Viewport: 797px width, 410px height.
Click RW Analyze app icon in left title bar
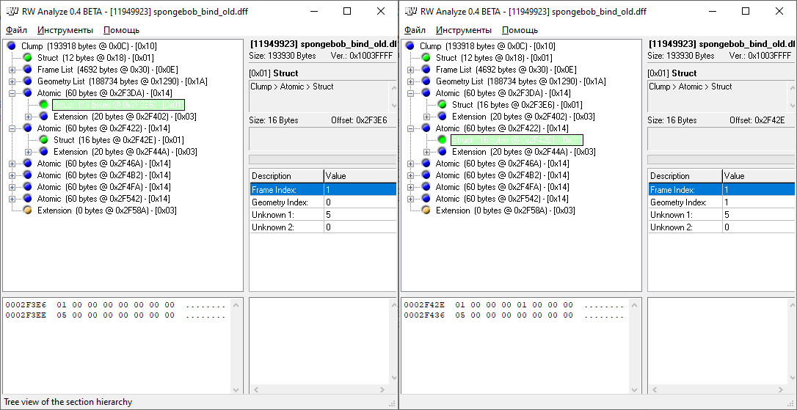tap(12, 11)
